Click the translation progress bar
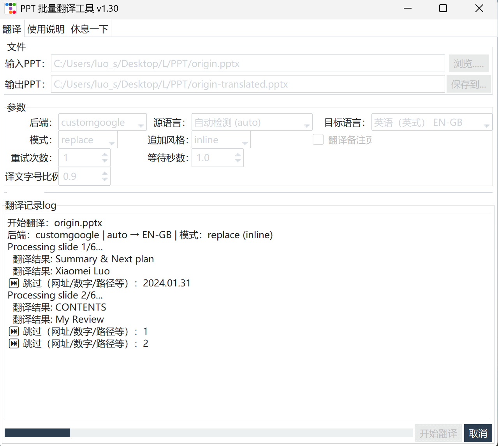This screenshot has height=446, width=498. [x=208, y=433]
